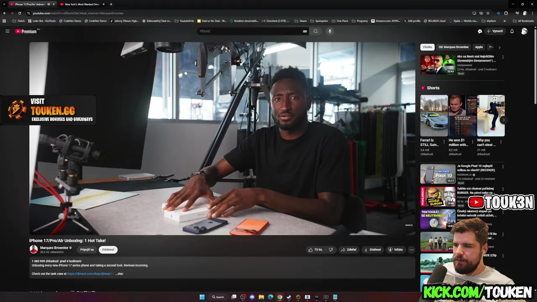
Task: Open the Steam bookmark folder
Action: click(300, 21)
